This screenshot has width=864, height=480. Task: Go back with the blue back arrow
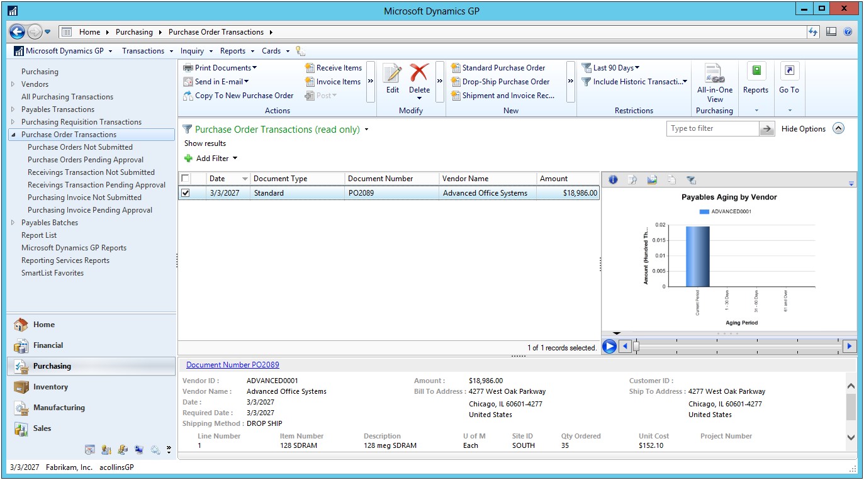17,31
